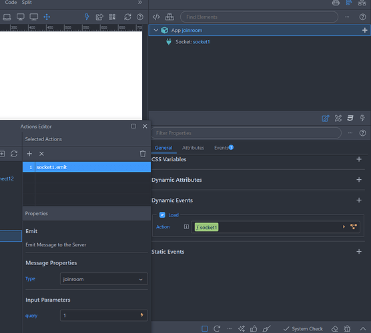Click the site structure icon top right
Viewport: 371px width, 333px height.
coord(362,3)
